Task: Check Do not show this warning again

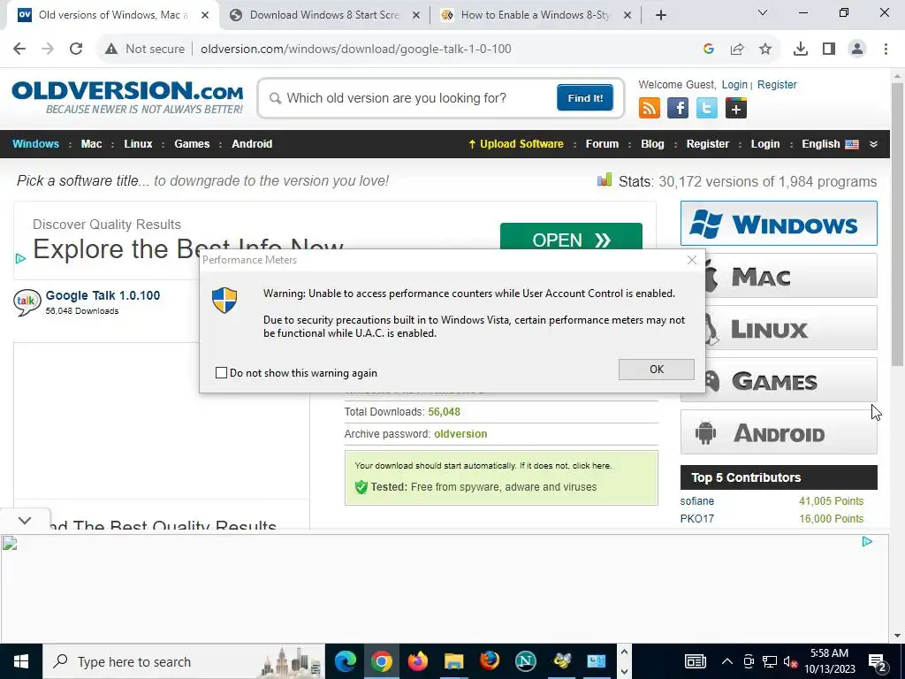Action: [221, 373]
